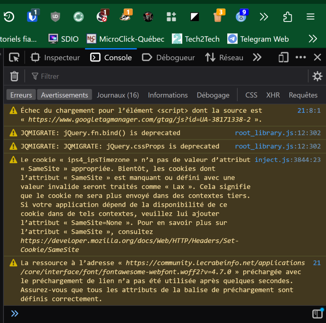326x323 pixels.
Task: Open the history clock extension icon
Action: click(x=9, y=17)
